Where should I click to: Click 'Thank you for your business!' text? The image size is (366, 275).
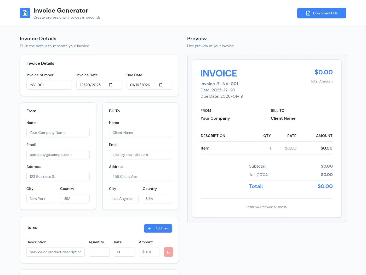point(267,207)
